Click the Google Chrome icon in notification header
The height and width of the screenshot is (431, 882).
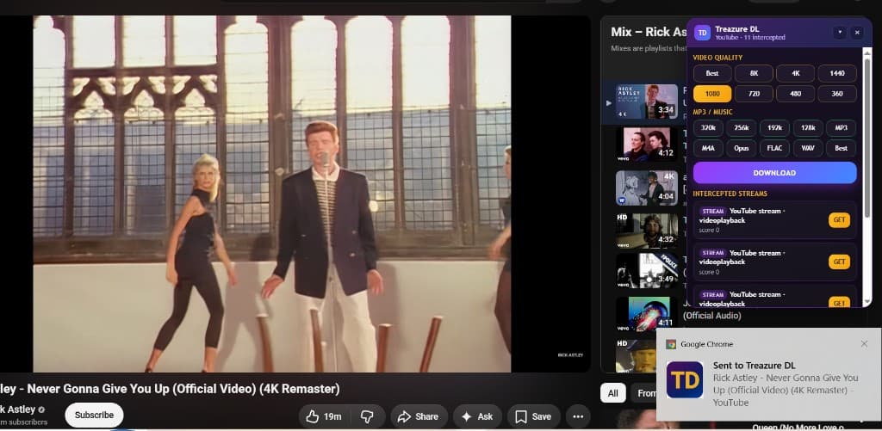(671, 344)
